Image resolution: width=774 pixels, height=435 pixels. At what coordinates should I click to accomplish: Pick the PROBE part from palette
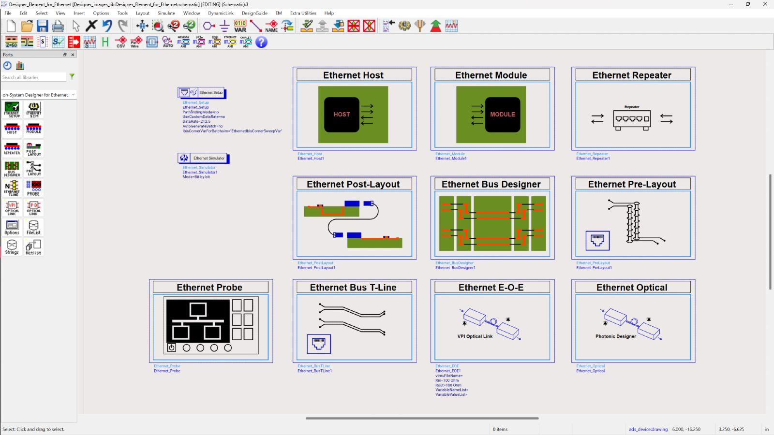(x=34, y=188)
